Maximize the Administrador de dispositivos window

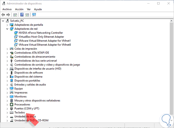tap(158, 3)
